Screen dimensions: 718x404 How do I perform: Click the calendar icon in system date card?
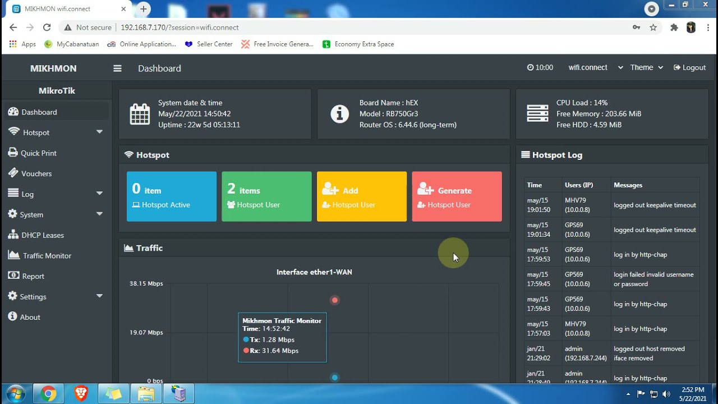(140, 114)
